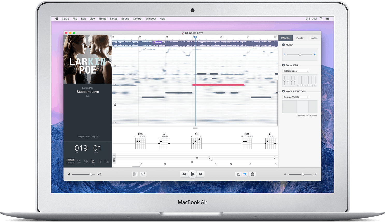Screen dimensions: 385x222
Task: Select the red highlighted note in spectrogram
Action: coord(218,85)
